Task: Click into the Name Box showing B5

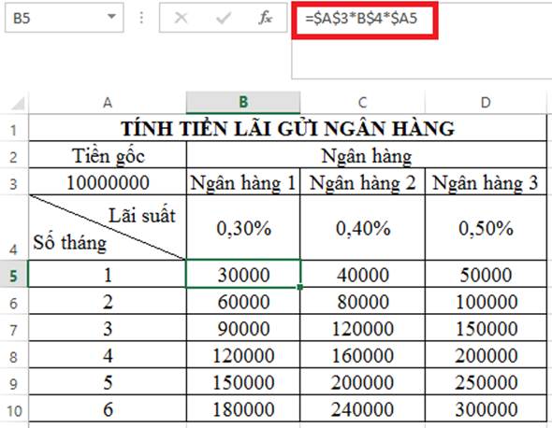Action: coord(56,18)
